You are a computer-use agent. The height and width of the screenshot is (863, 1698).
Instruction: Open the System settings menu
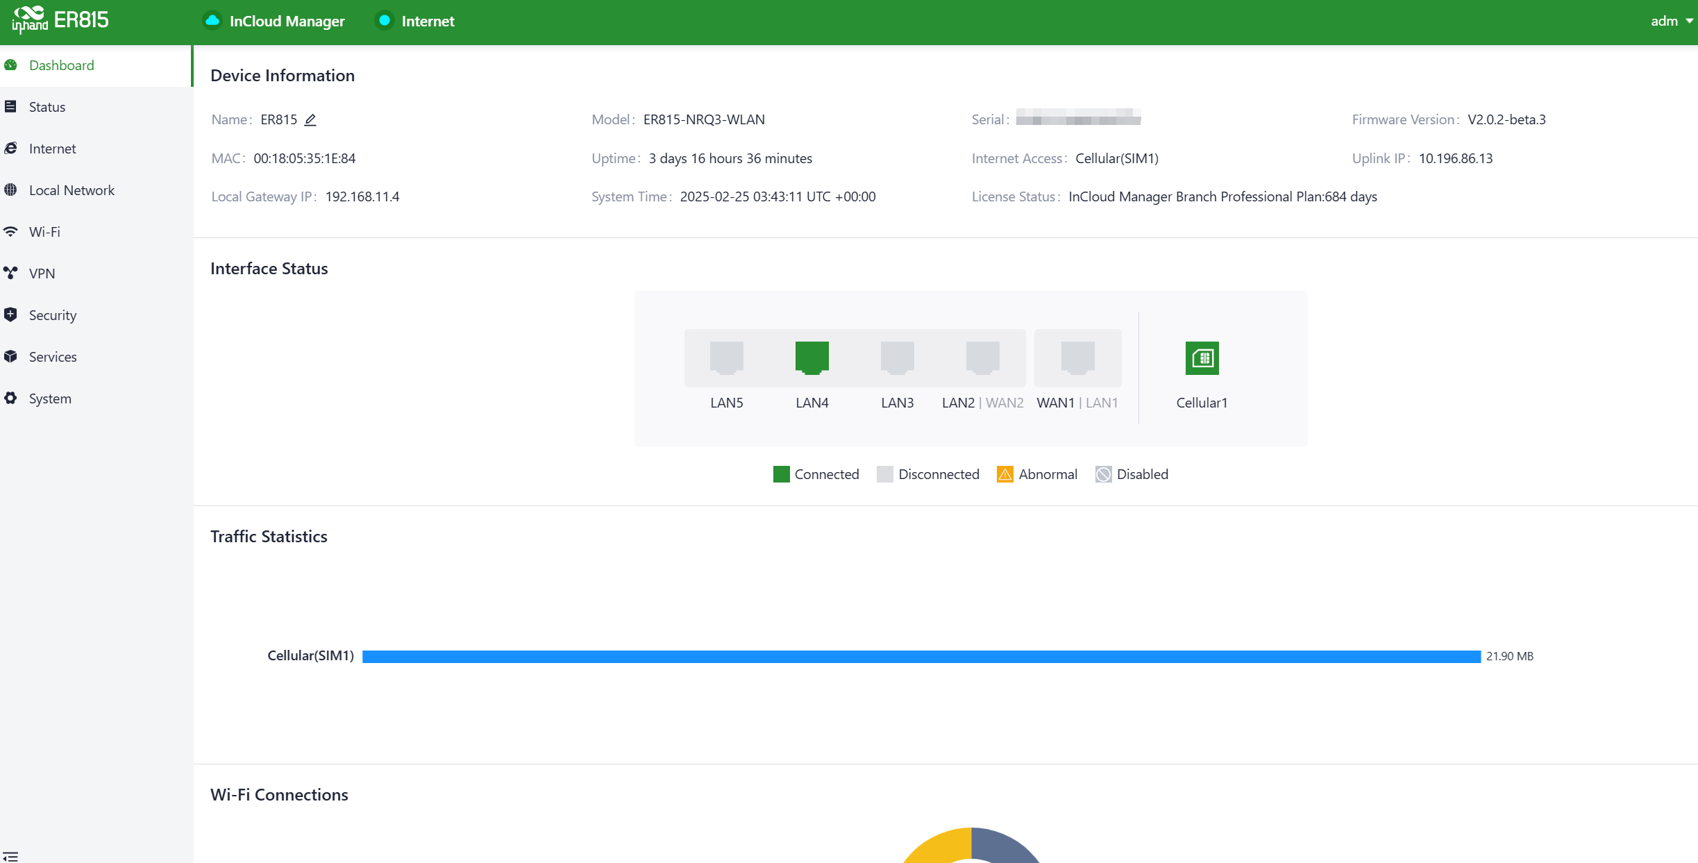pyautogui.click(x=49, y=399)
